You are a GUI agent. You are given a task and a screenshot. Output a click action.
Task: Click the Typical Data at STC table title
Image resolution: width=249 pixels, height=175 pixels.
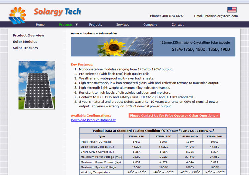(x=153, y=131)
